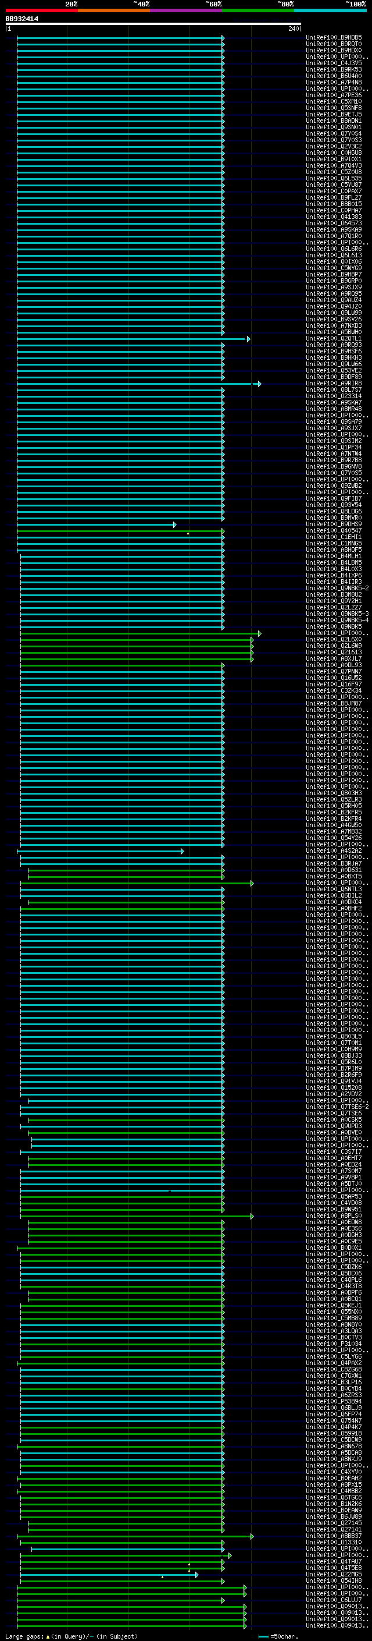Viewport: 372px width, 1641px height.
Task: Click the white query sequence bar
Action: click(x=153, y=24)
